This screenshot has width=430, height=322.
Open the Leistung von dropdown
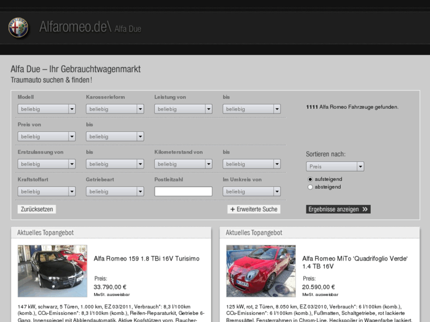tap(183, 109)
